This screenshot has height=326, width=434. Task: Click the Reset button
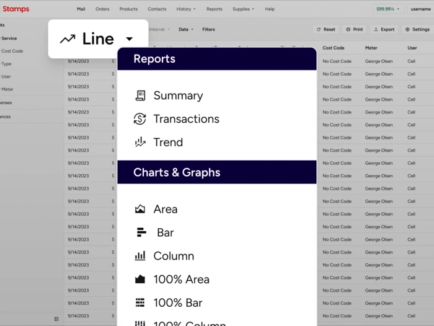pos(326,30)
